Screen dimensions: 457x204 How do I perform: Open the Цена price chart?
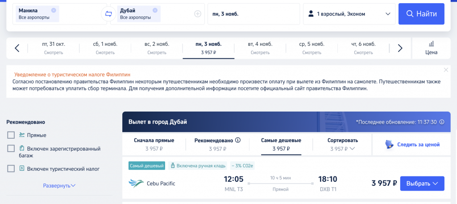432,48
